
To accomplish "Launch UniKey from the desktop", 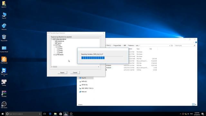I will (4, 82).
